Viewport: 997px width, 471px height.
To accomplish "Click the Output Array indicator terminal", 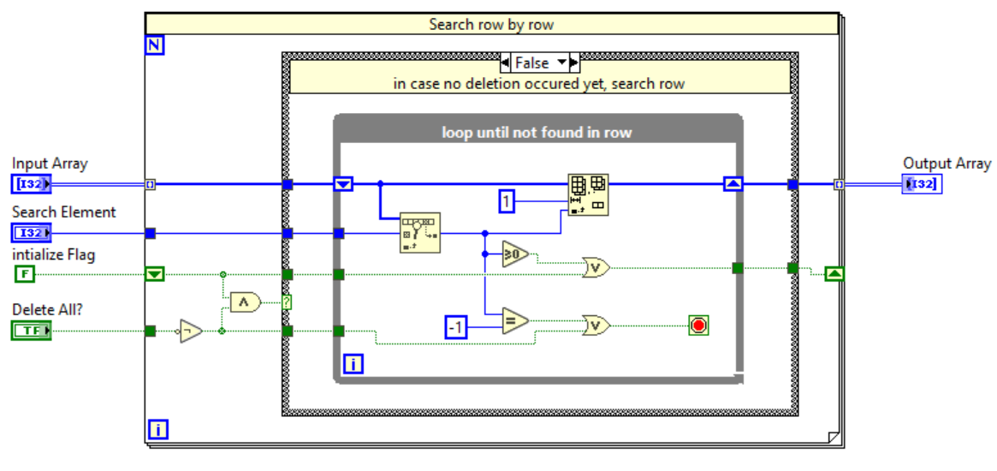I will click(x=922, y=185).
